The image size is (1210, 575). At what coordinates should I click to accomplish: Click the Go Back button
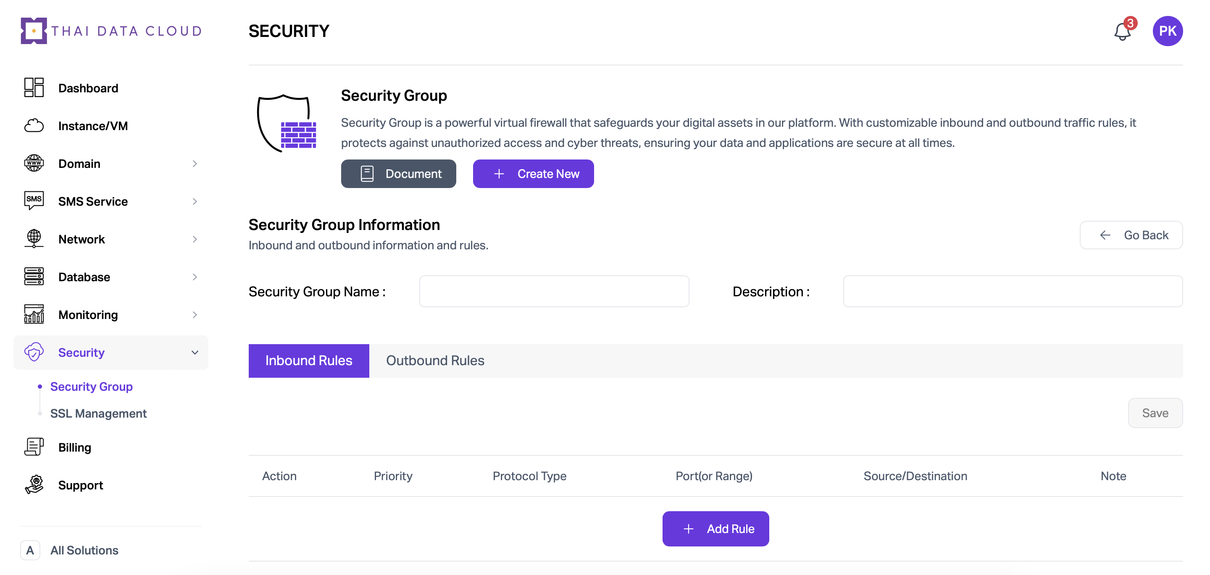point(1131,235)
